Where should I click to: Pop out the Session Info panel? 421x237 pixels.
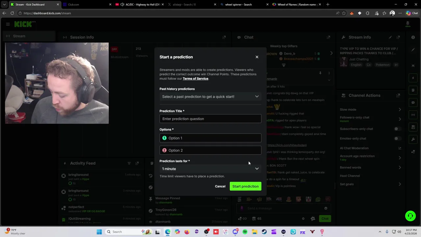click(224, 37)
